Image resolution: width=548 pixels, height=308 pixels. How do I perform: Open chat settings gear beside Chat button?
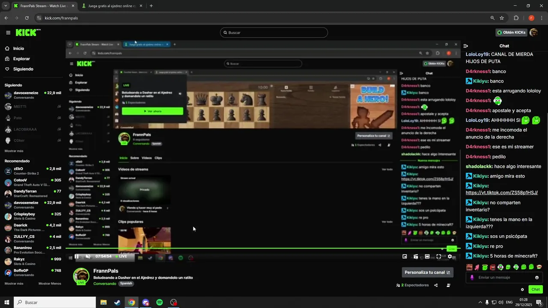point(522,290)
